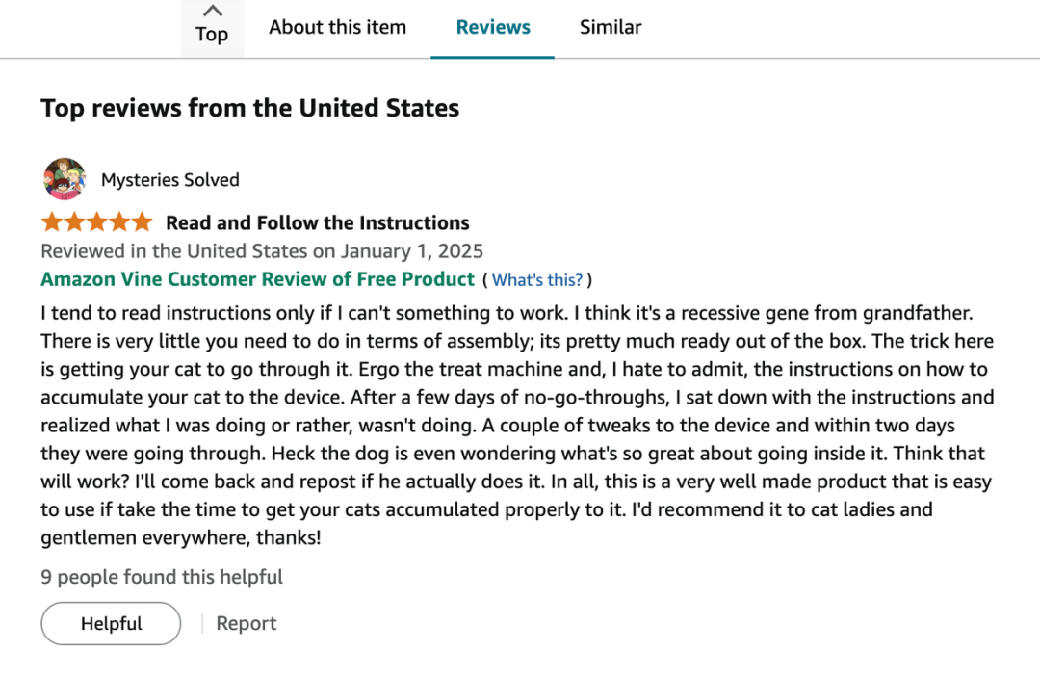Click the fourth orange rating star
Screen dimensions: 1040x677
tap(119, 222)
